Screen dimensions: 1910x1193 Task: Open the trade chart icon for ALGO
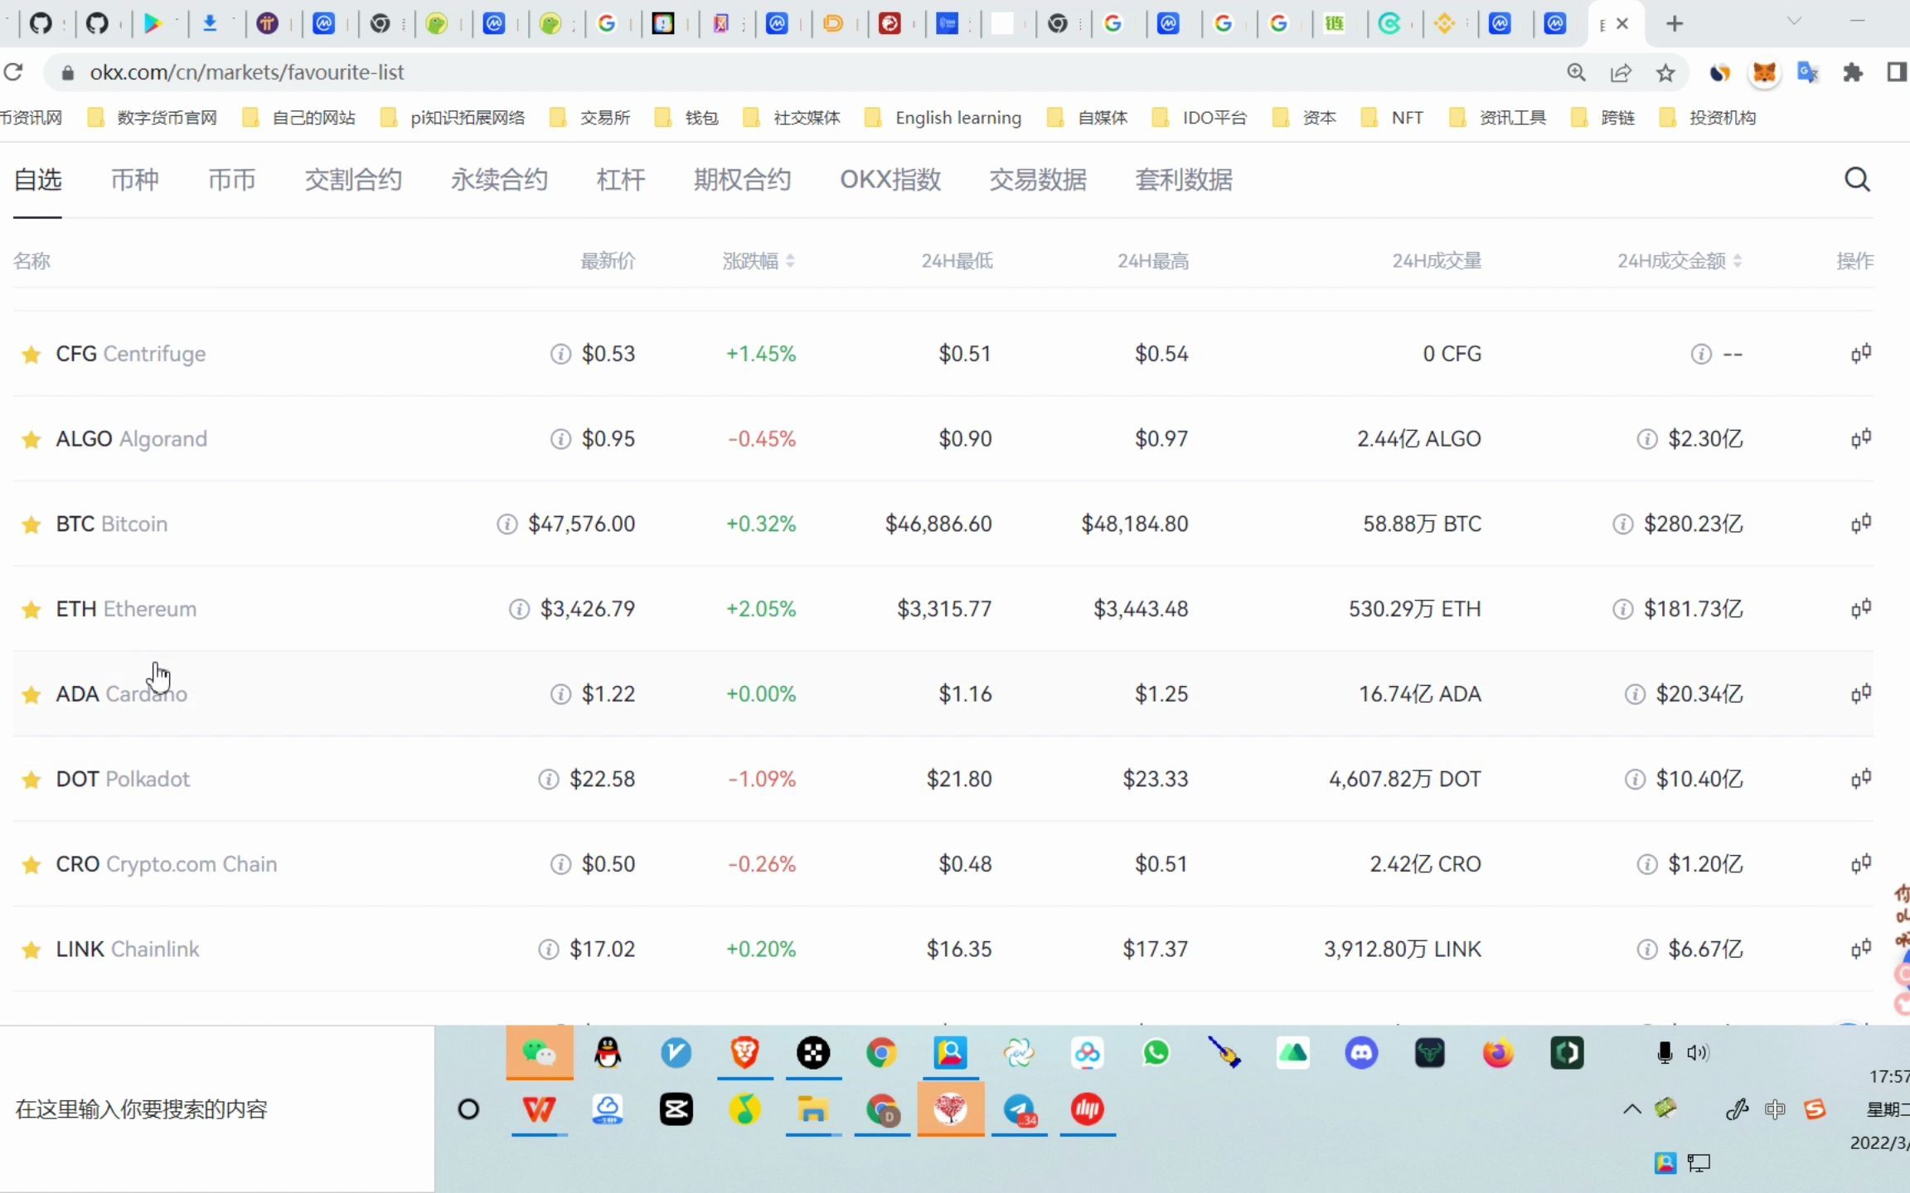[x=1861, y=438]
